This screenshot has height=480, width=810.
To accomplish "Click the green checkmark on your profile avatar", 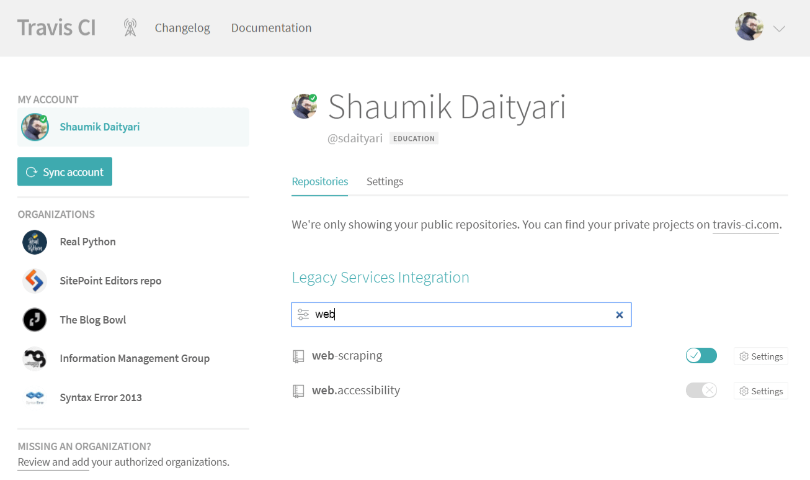I will [313, 97].
